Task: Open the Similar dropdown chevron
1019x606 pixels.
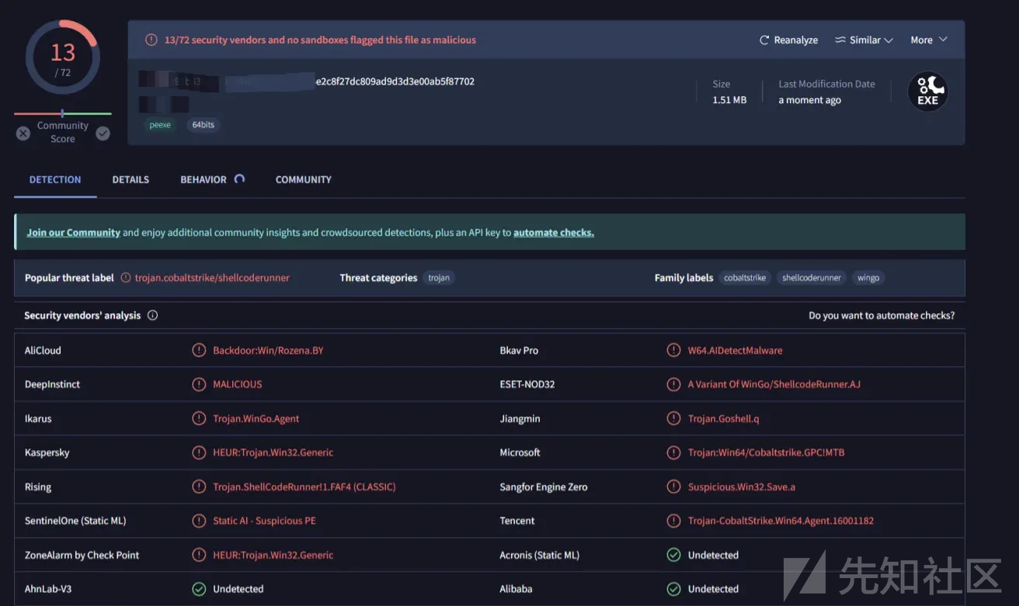Action: (x=889, y=40)
